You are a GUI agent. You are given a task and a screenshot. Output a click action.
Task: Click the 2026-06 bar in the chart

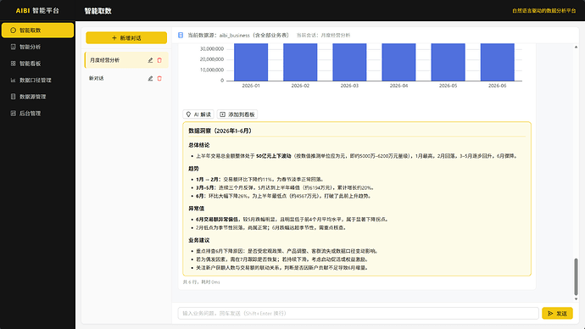click(x=498, y=62)
